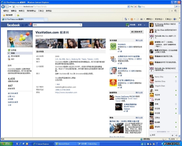Click the chat settings gear icon
182x146 pixels.
tap(173, 135)
